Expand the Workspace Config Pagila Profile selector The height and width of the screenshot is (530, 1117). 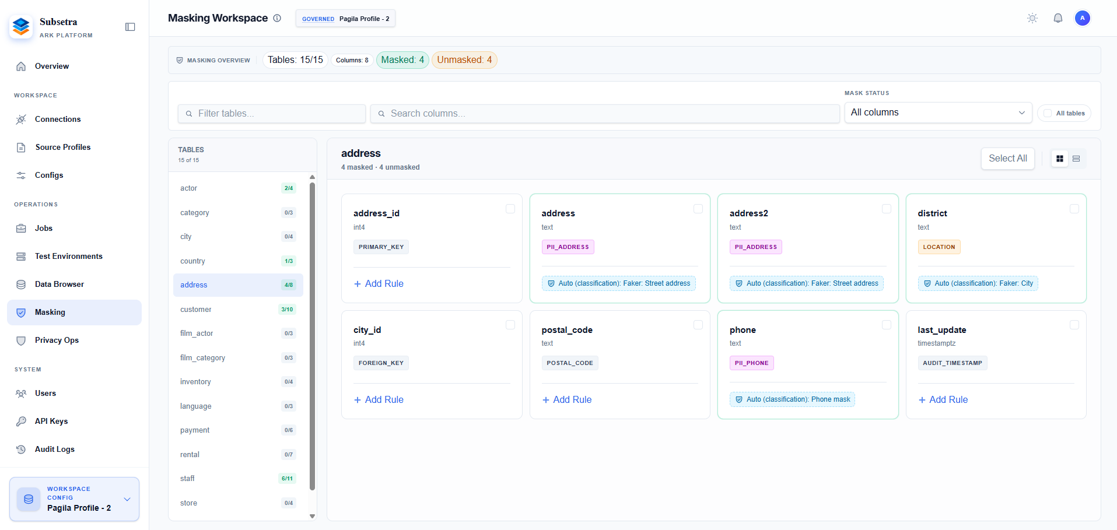[74, 499]
